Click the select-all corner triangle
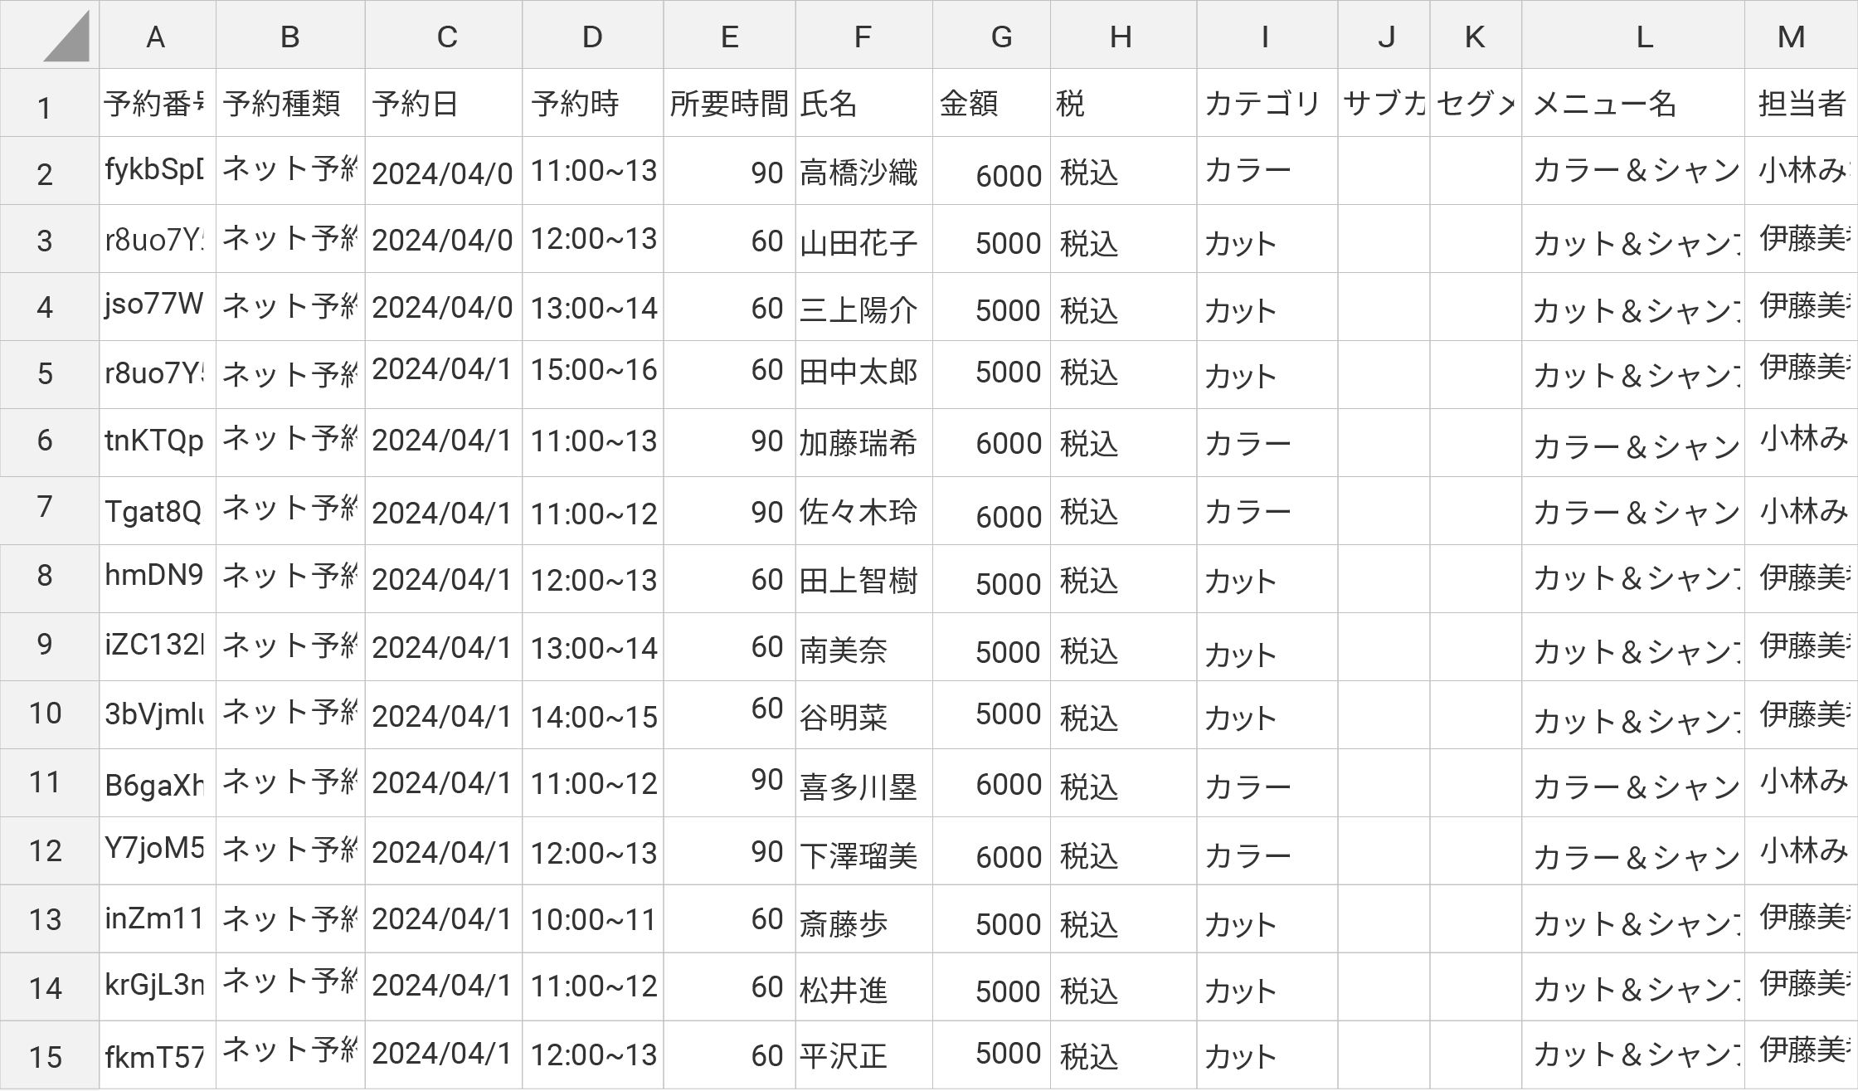Screen dimensions: 1858x1091 coord(65,37)
